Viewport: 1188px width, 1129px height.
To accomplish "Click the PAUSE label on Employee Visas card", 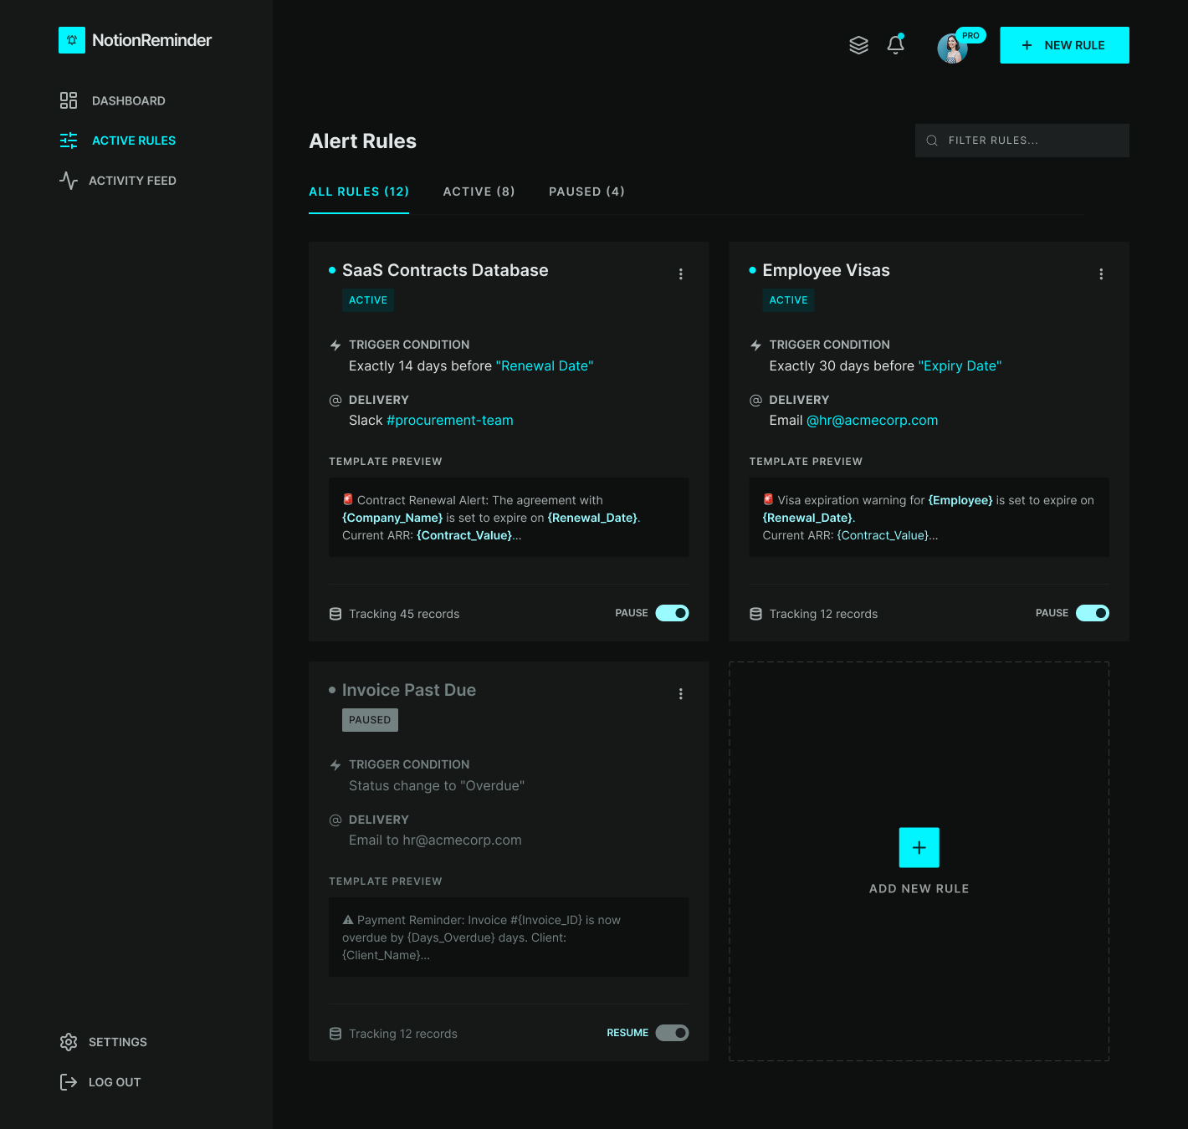I will pos(1052,613).
